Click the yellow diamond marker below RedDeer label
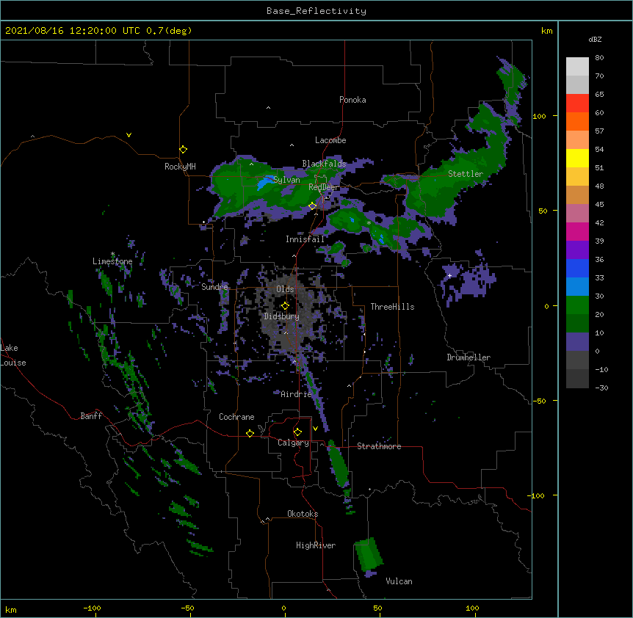The height and width of the screenshot is (618, 633). point(313,206)
